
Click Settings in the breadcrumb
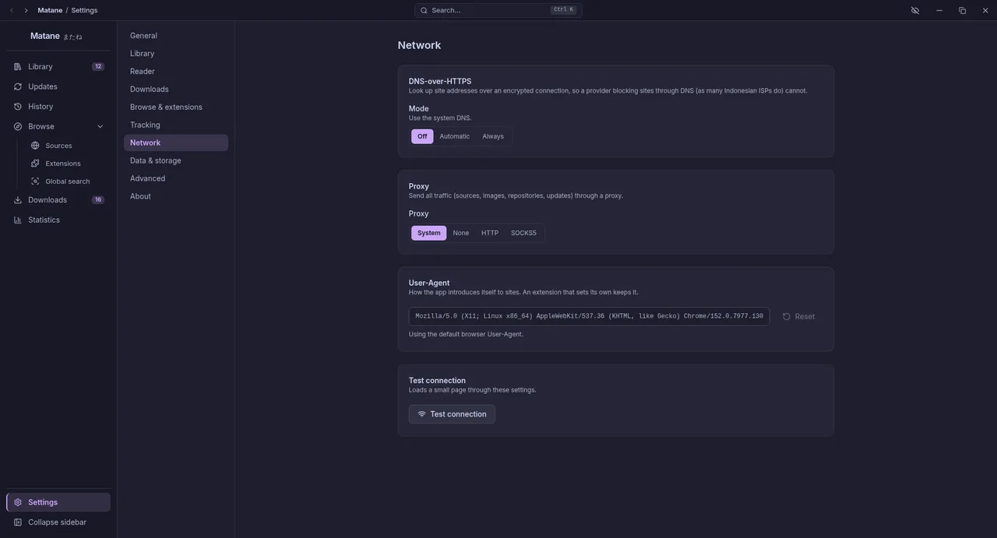tap(84, 10)
